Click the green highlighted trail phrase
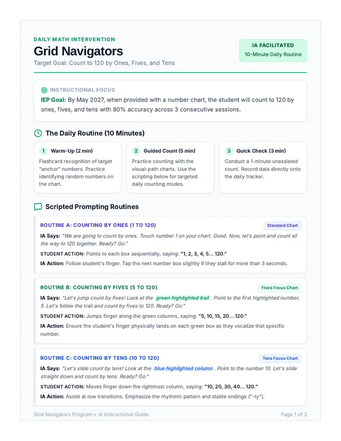This screenshot has height=441, width=341. coord(183,298)
